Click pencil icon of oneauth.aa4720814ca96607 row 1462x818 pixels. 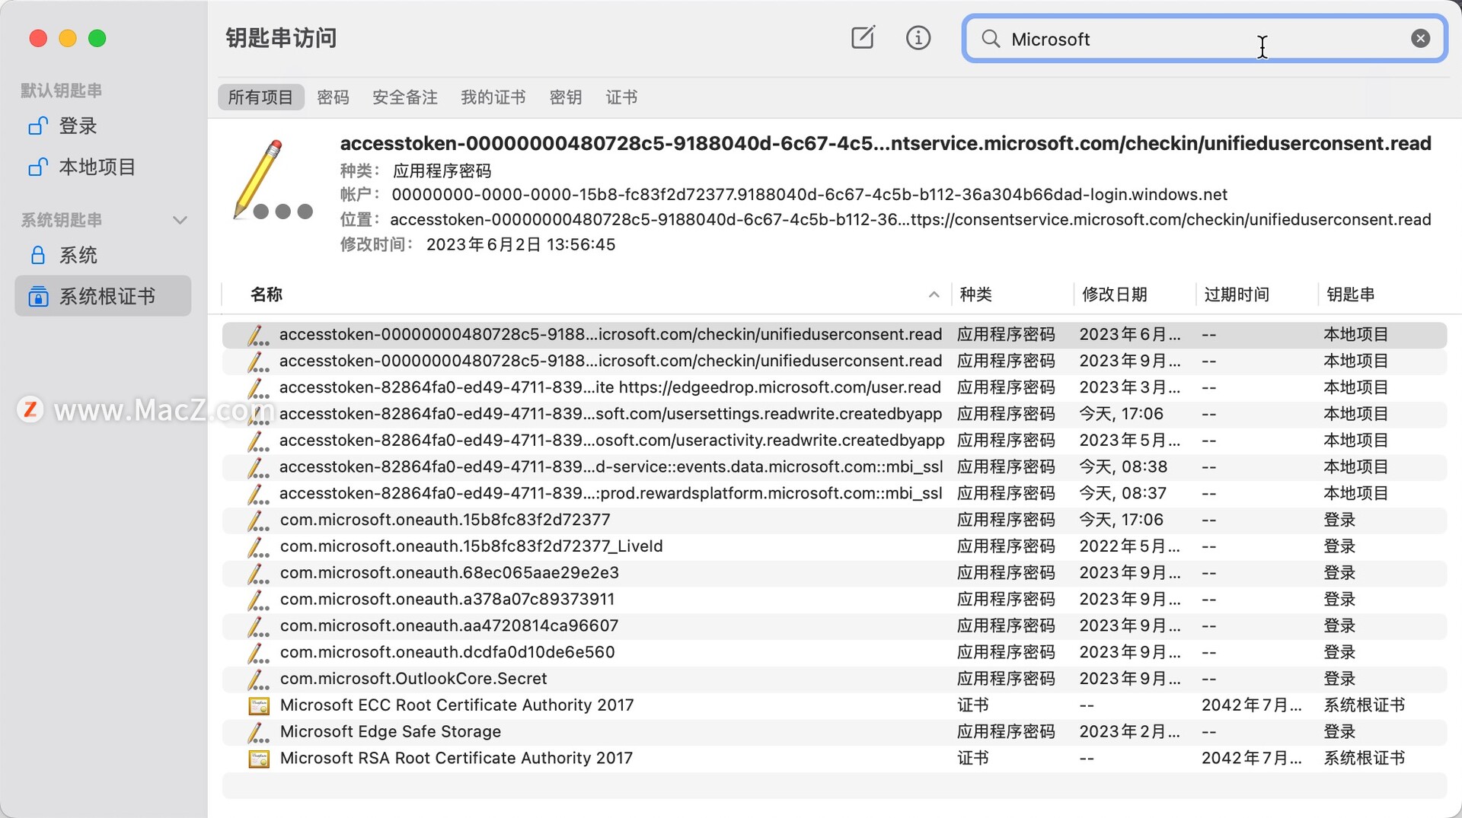258,626
